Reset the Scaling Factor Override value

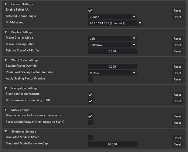click(177, 66)
